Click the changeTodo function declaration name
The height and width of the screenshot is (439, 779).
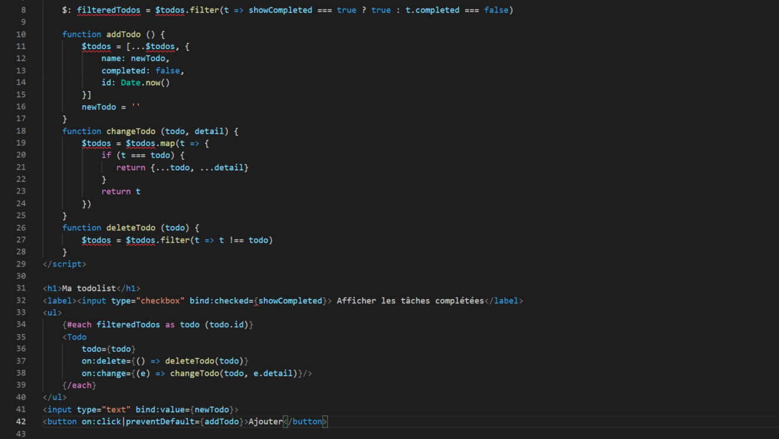[x=131, y=131]
